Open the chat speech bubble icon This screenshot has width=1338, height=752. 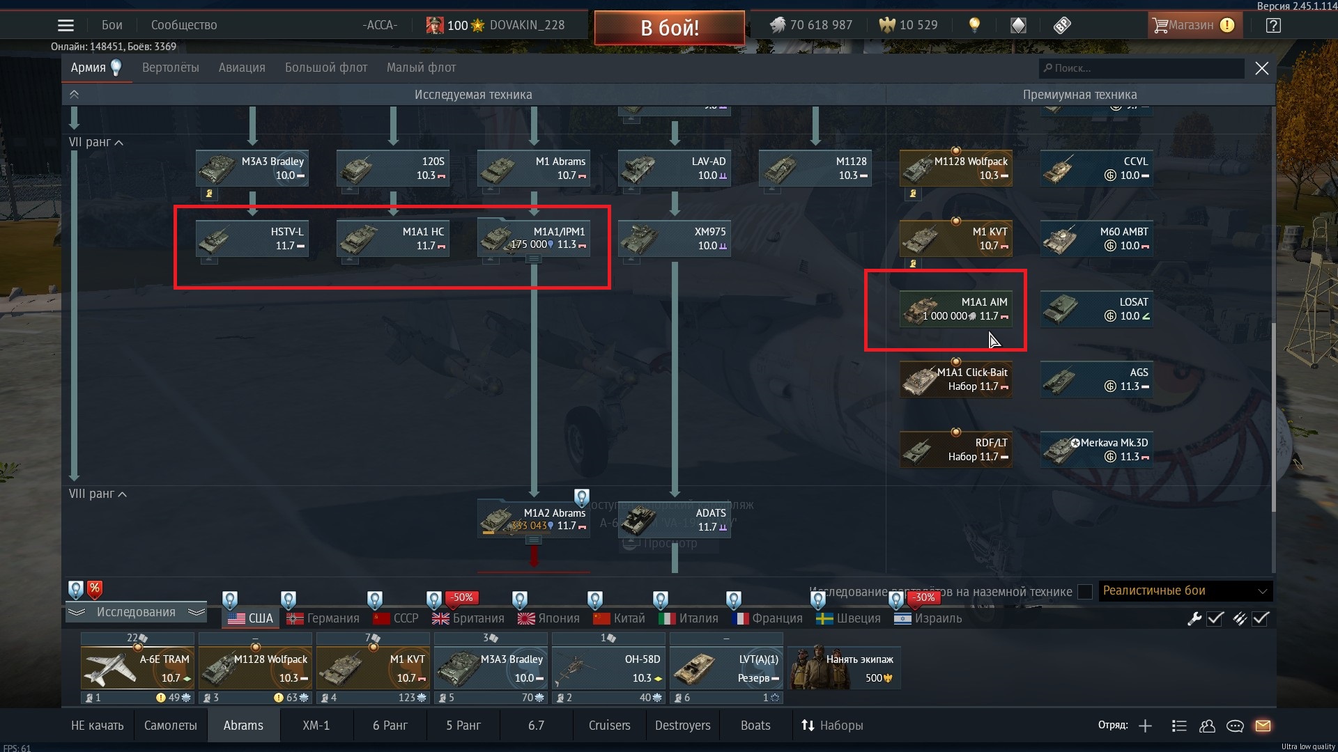(1235, 726)
